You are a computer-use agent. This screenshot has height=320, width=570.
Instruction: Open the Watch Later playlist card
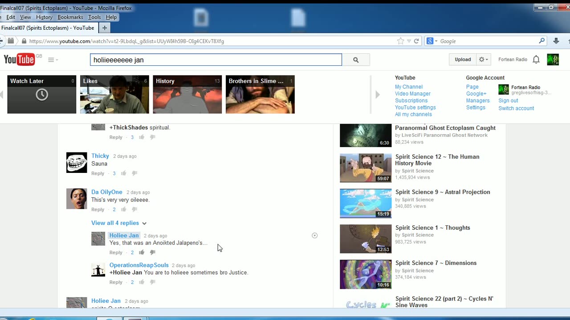click(42, 94)
